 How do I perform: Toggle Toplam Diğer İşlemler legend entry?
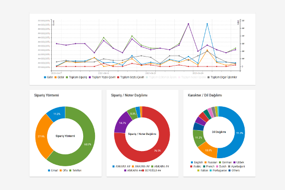[222, 77]
